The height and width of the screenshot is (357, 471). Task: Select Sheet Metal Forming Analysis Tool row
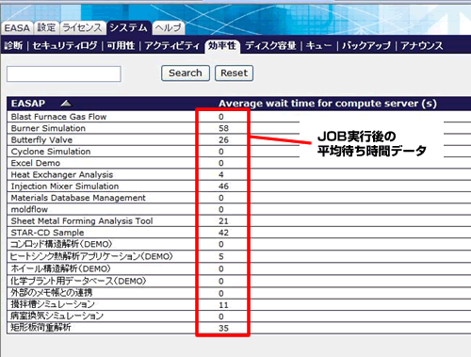click(x=238, y=221)
